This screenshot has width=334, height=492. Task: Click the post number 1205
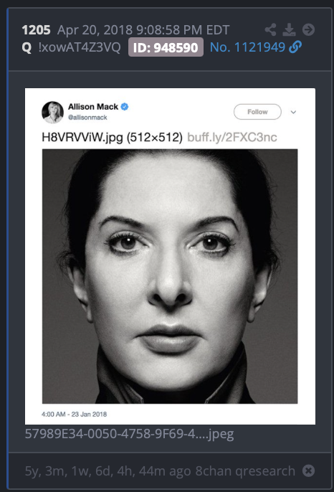pos(36,30)
